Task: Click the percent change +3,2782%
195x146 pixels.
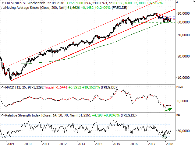Action: click(154, 3)
